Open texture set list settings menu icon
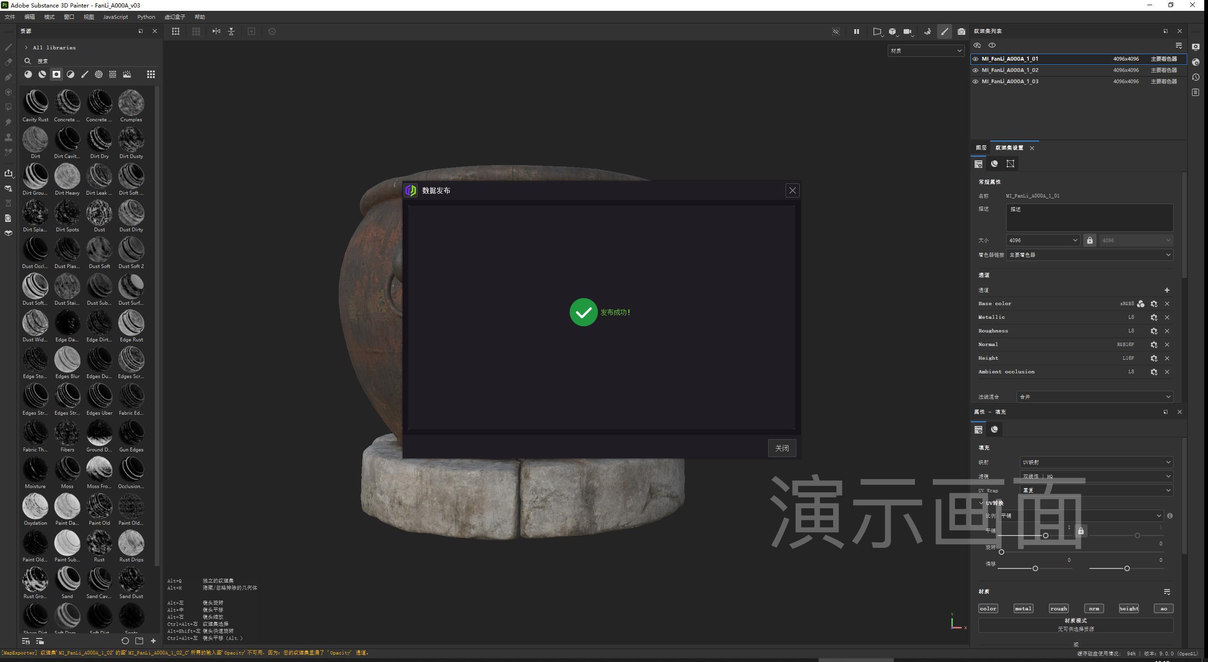1208x662 pixels. pos(1178,46)
